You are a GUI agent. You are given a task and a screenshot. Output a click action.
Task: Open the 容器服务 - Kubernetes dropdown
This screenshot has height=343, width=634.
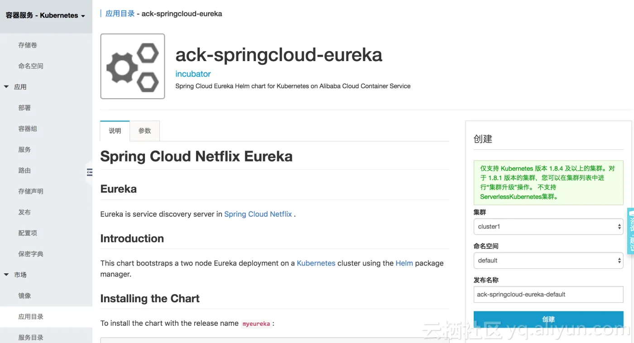coord(45,15)
